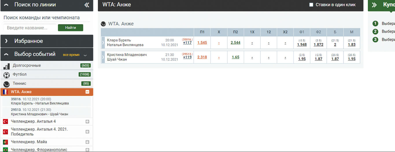395x152 pixels.
Task: Click the Ф1 column header
Action: coord(302,32)
